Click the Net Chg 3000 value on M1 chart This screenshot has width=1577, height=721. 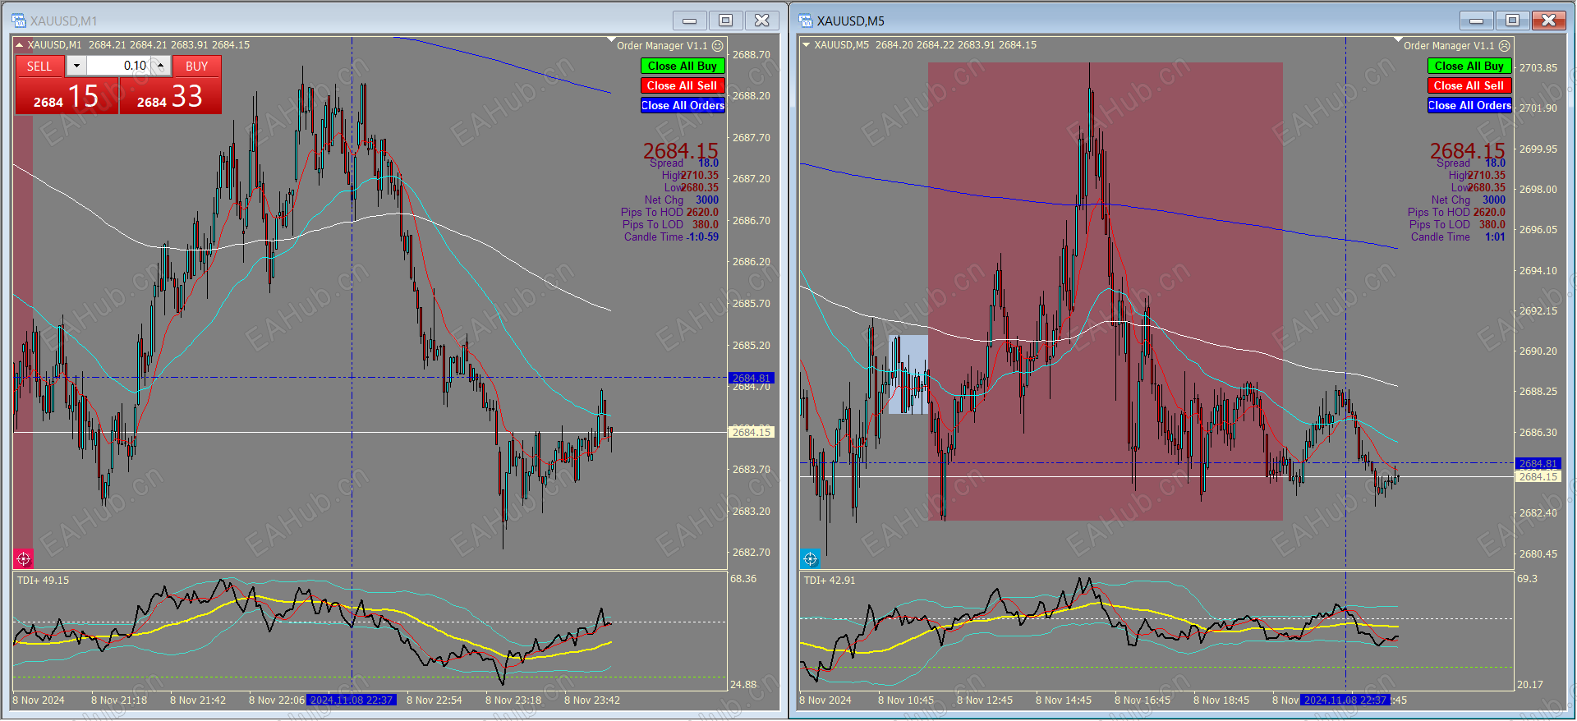click(x=706, y=200)
